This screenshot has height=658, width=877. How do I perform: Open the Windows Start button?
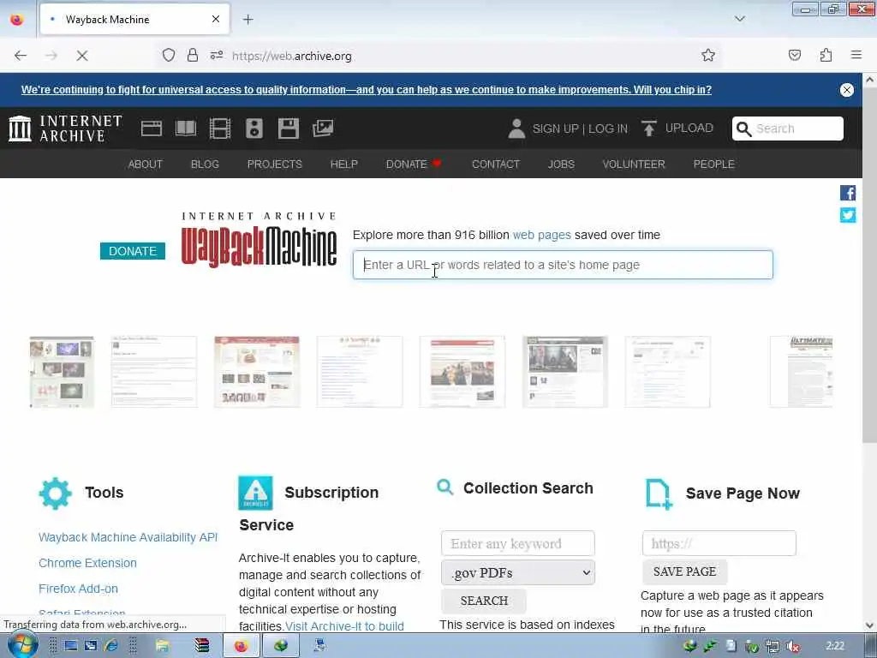pos(21,646)
